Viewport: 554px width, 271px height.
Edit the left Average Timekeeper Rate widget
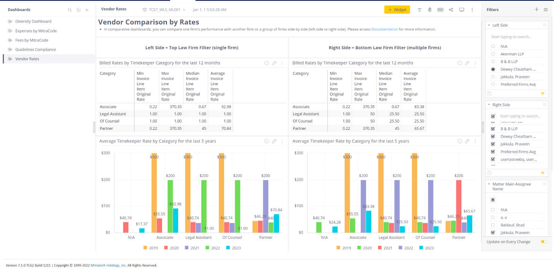click(x=274, y=141)
